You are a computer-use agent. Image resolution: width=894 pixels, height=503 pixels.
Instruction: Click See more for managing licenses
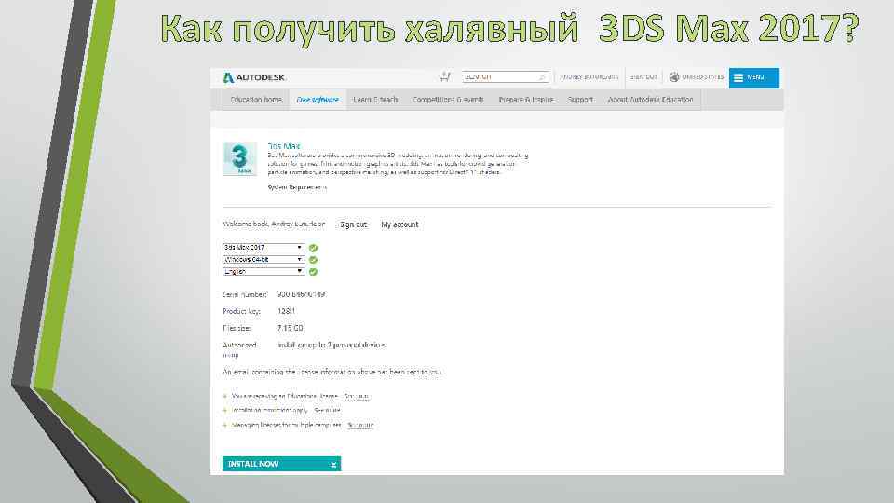[360, 425]
